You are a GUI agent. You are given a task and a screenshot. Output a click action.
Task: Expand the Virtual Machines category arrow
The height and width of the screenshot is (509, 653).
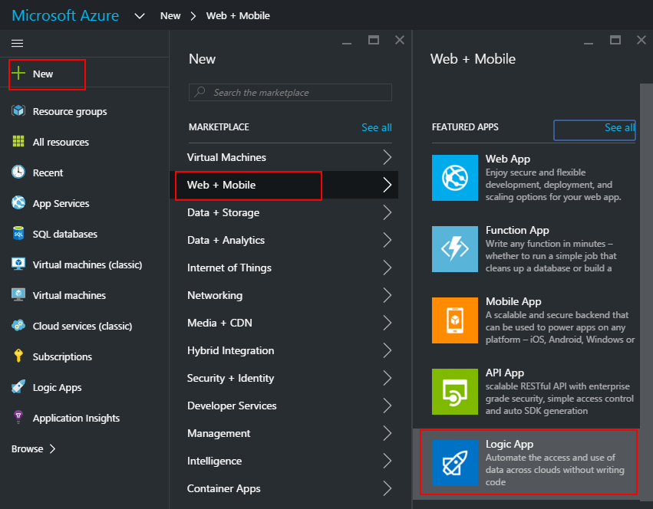coord(387,157)
